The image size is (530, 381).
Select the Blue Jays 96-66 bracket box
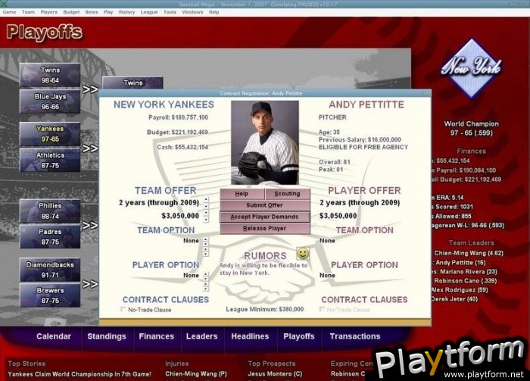50,101
